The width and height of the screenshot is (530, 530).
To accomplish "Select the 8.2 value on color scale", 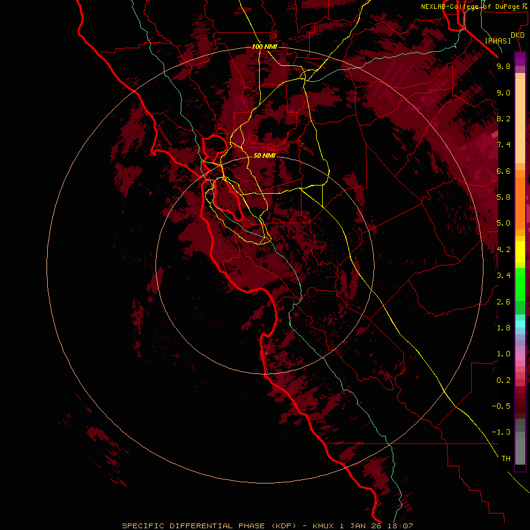I will (503, 118).
